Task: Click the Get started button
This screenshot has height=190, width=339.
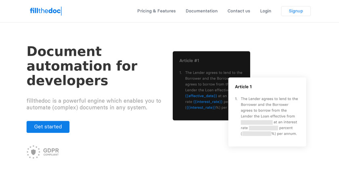Action: coord(48,127)
